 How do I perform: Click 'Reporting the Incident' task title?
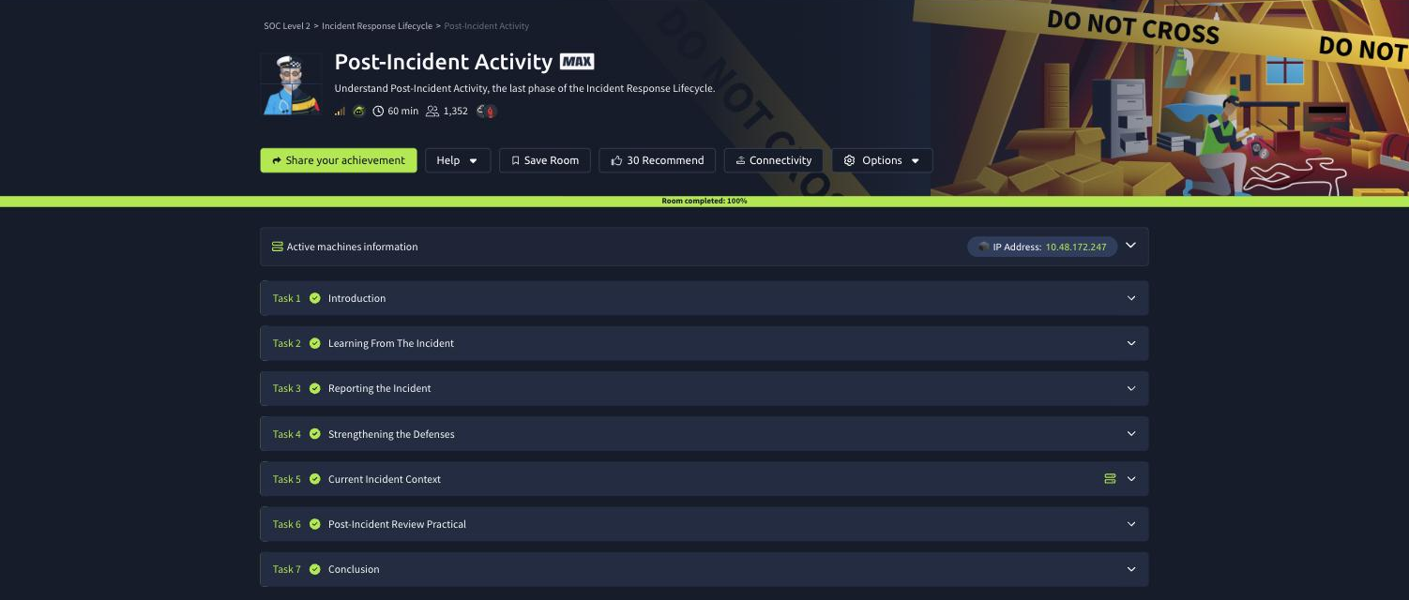[x=380, y=388]
